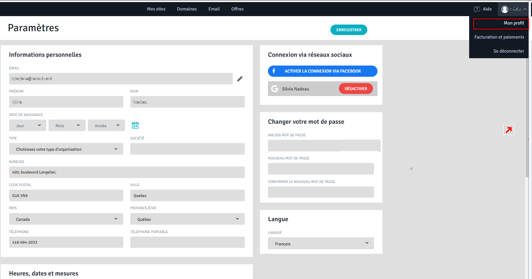Viewport: 532px width, 279px height.
Task: Choose Se déconnecter to log out
Action: (x=508, y=51)
